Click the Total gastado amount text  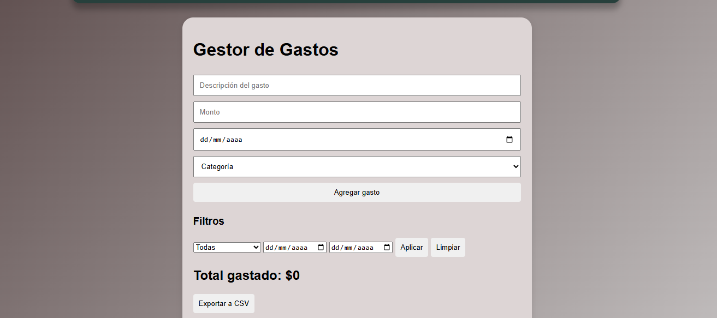pos(246,275)
